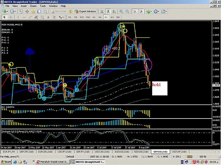Select the Fibonacci retracement tool
Viewport: 221px width, 165px height.
tap(42, 17)
